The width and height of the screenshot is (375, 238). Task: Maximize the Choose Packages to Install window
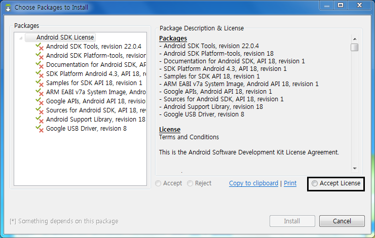341,5
